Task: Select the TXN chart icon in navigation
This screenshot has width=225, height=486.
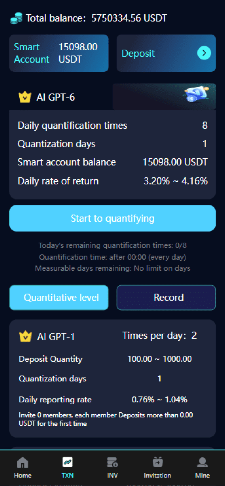Action: [67, 462]
